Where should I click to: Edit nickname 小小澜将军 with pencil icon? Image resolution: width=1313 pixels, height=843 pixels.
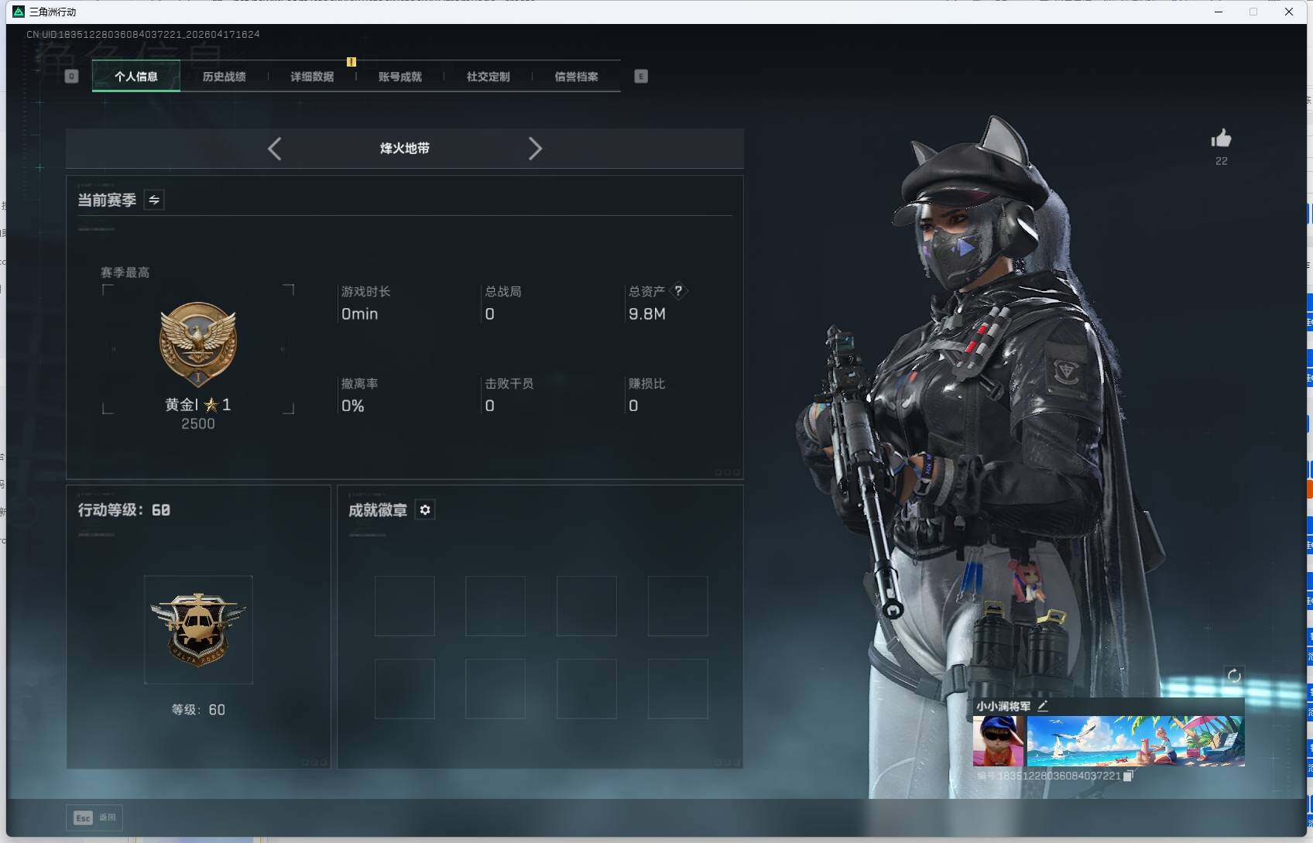[x=1043, y=706]
